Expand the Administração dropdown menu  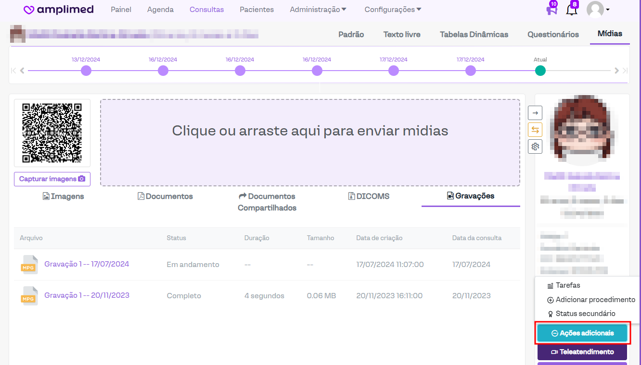pos(318,10)
